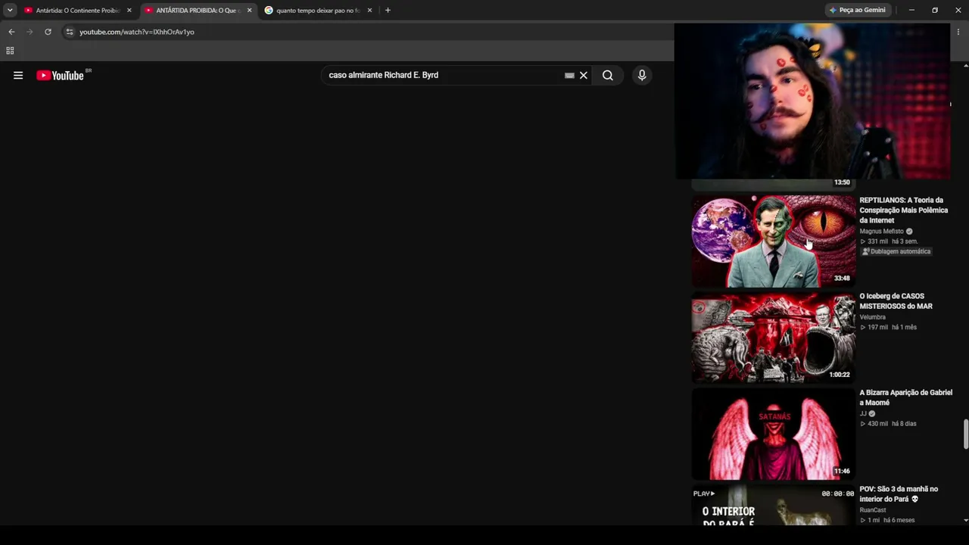Viewport: 969px width, 545px height.
Task: View site information icon beside the URL
Action: [70, 32]
